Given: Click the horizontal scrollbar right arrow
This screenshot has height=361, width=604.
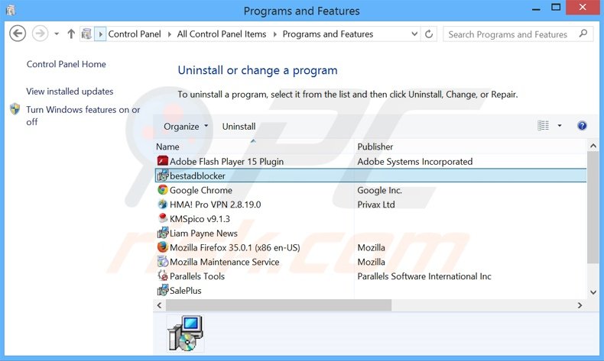Looking at the screenshot, I should coord(580,305).
